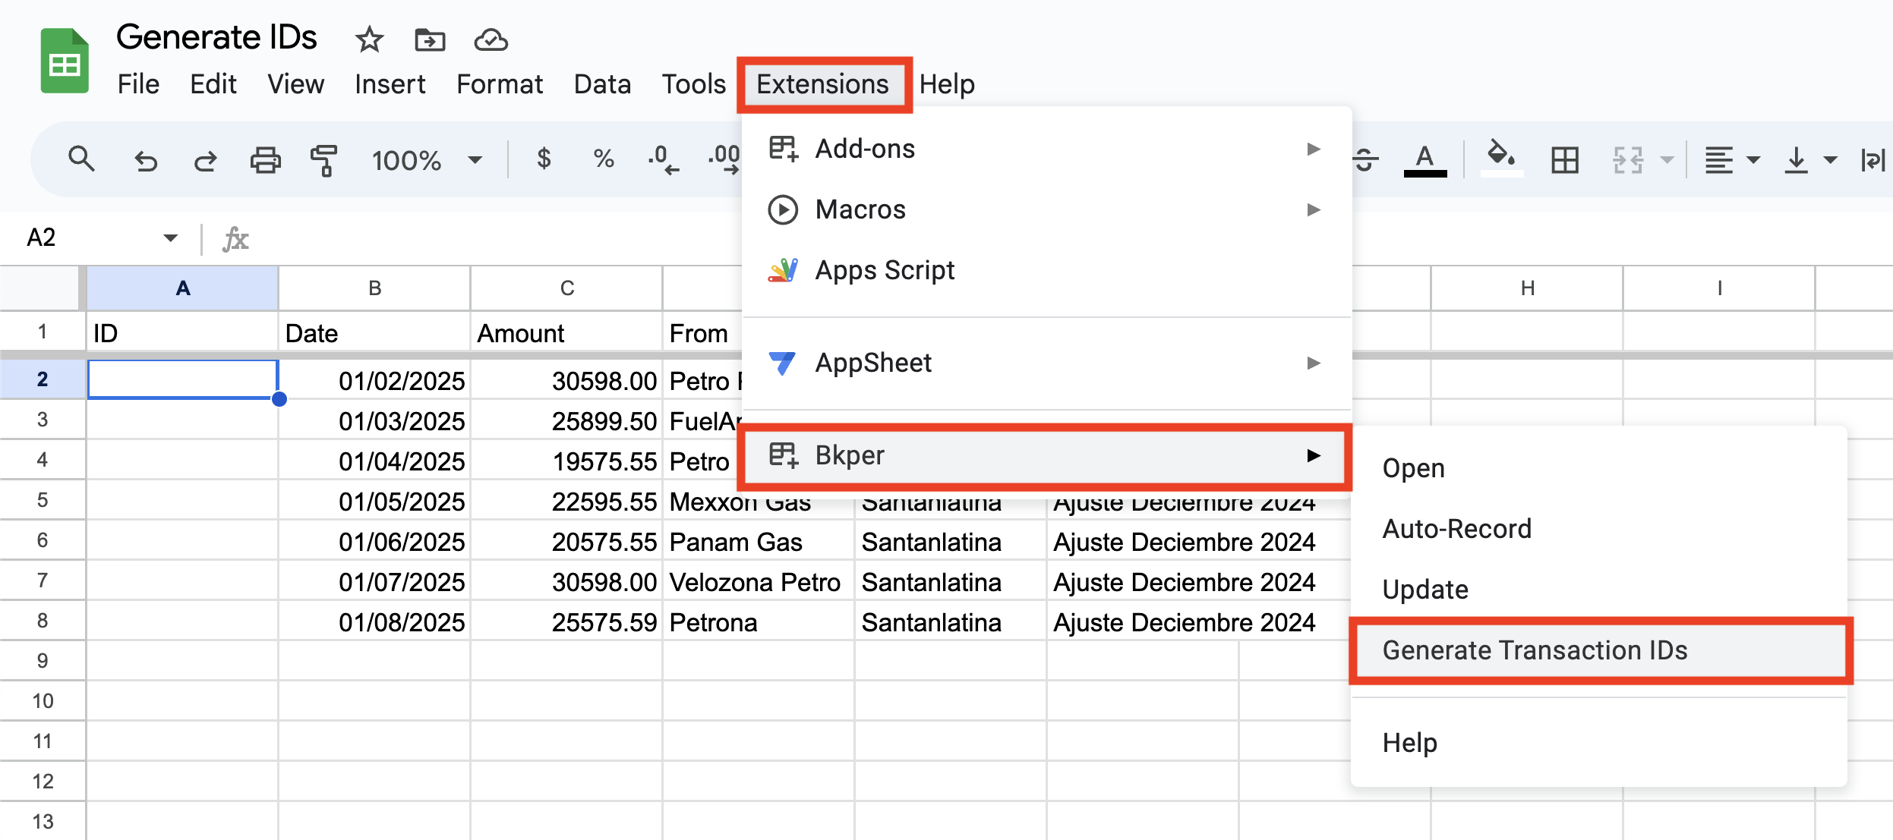The height and width of the screenshot is (840, 1893).
Task: Undo the last action
Action: coord(147,159)
